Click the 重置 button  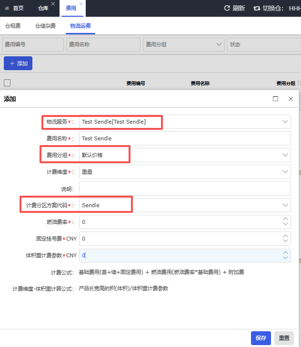[x=284, y=338]
